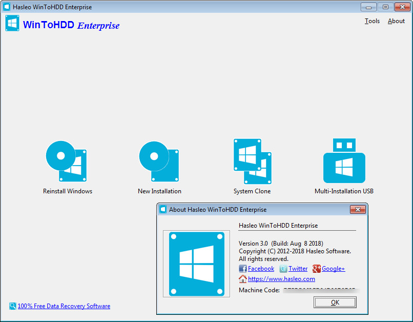Click the New Installation label

[159, 191]
